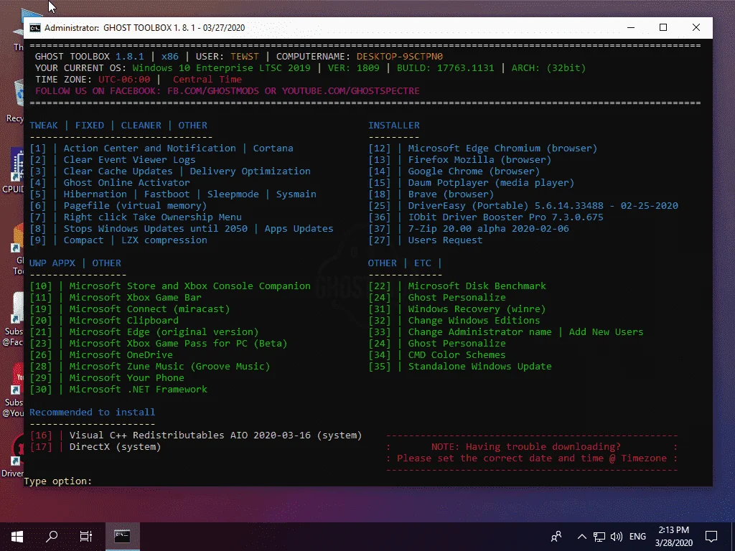
Task: Click option [10] Microsoft Store and Xbox
Action: [x=169, y=286]
